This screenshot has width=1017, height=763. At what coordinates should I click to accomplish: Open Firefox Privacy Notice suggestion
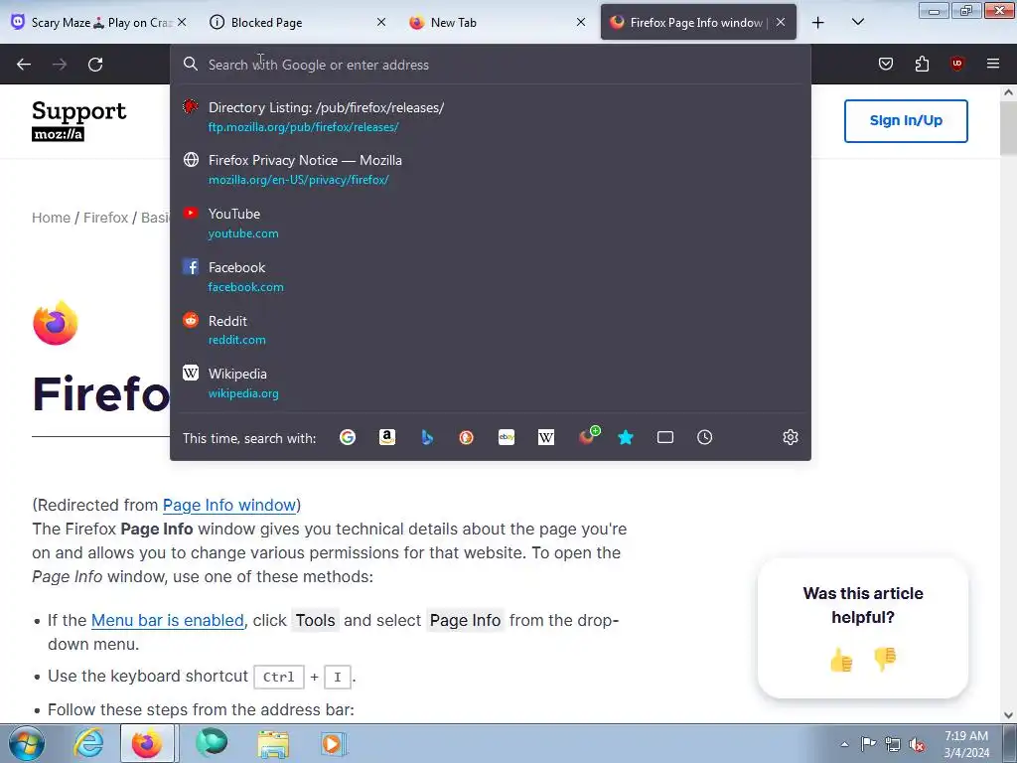[x=491, y=169]
